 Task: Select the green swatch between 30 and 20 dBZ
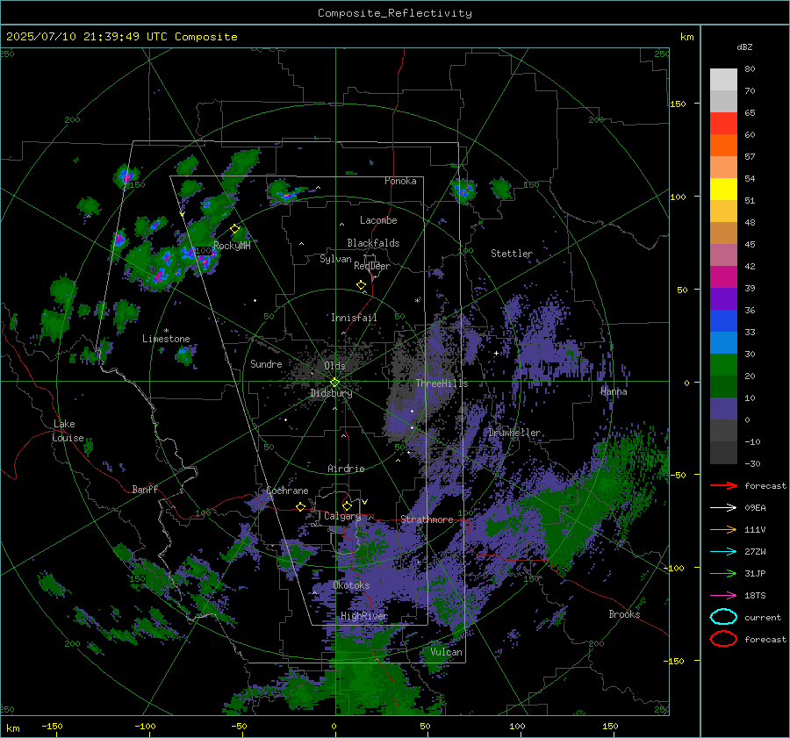point(723,365)
